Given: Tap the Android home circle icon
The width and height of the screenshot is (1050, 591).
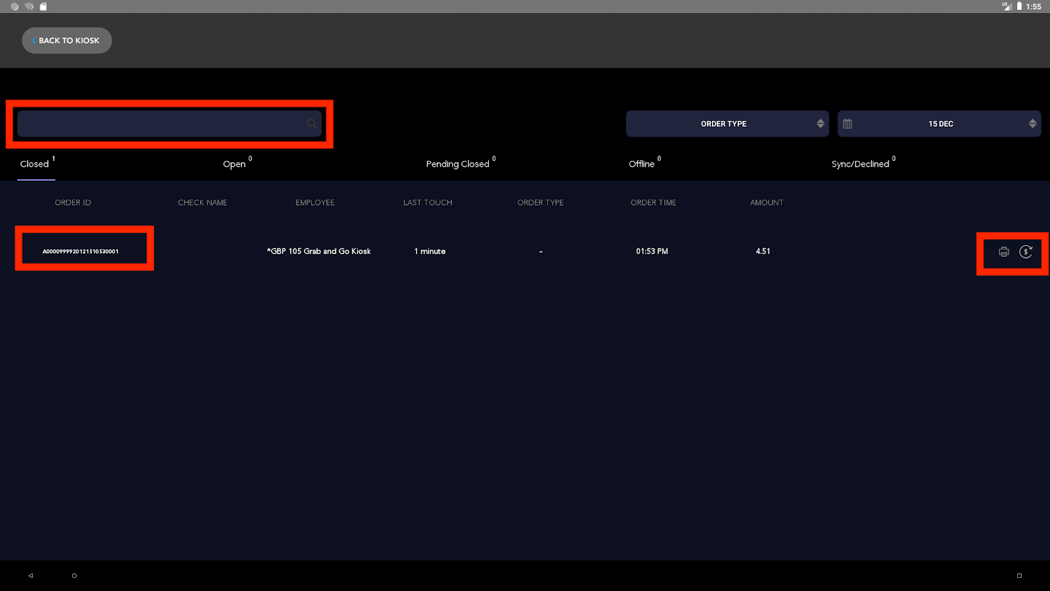Looking at the screenshot, I should pyautogui.click(x=74, y=575).
